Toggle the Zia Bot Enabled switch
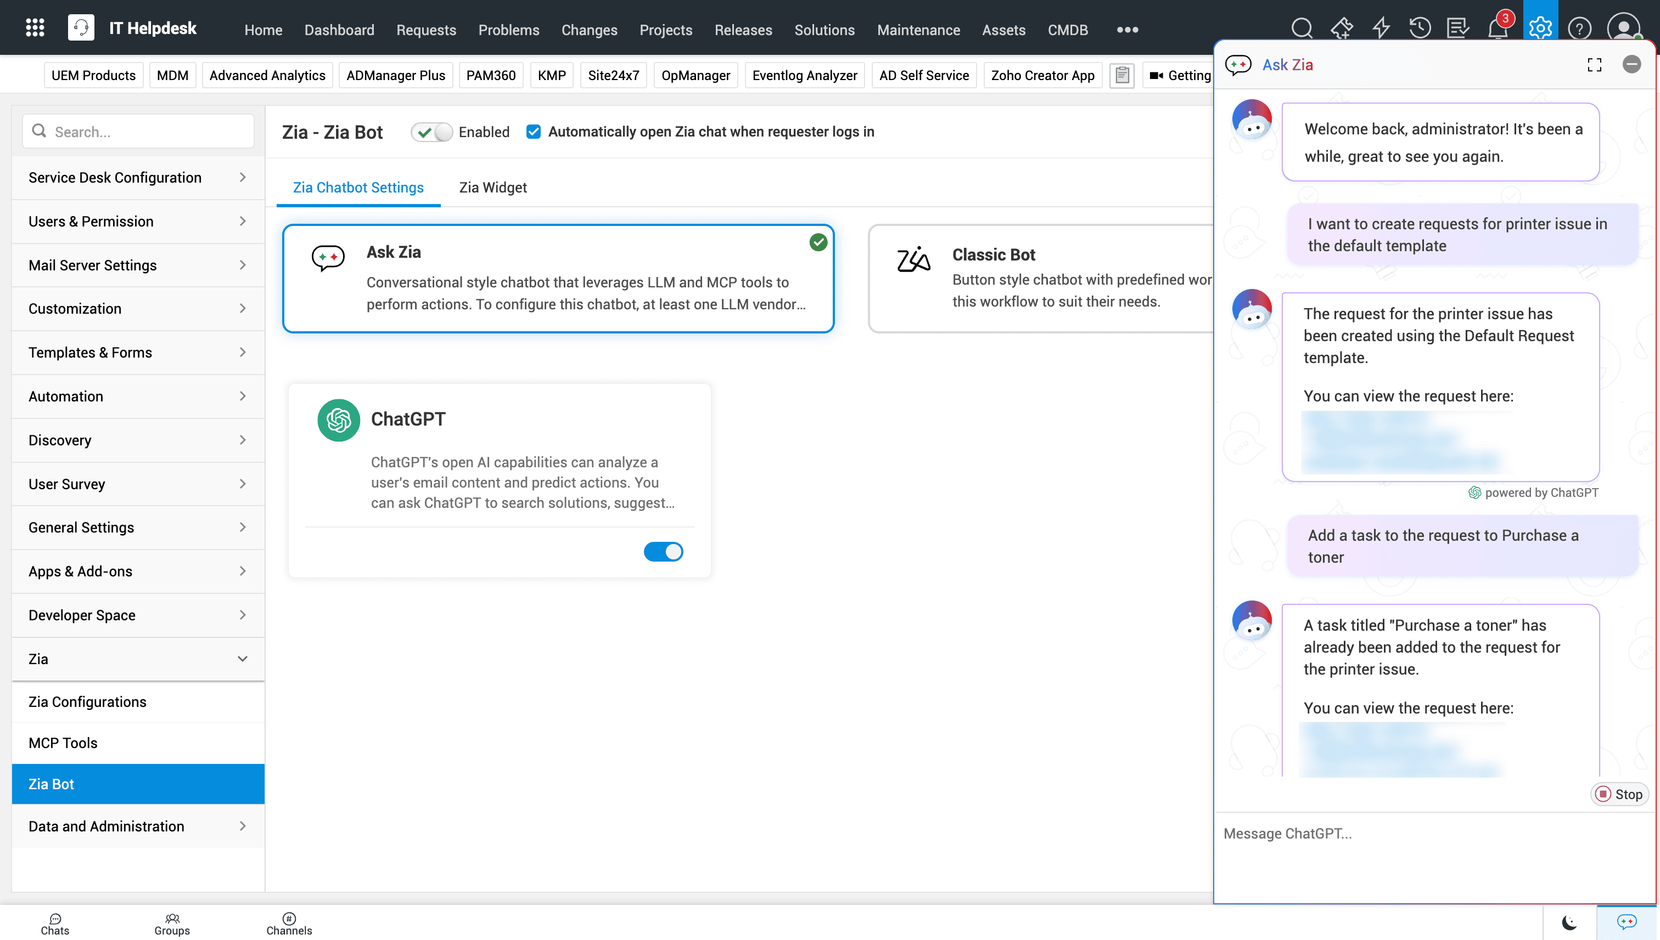The height and width of the screenshot is (940, 1660). pos(431,132)
